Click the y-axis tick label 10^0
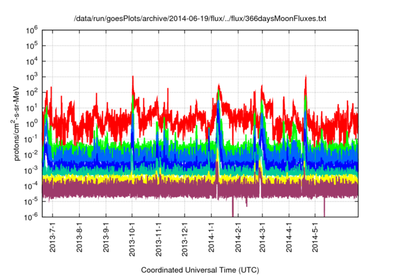The width and height of the screenshot is (395, 276). tap(32, 123)
